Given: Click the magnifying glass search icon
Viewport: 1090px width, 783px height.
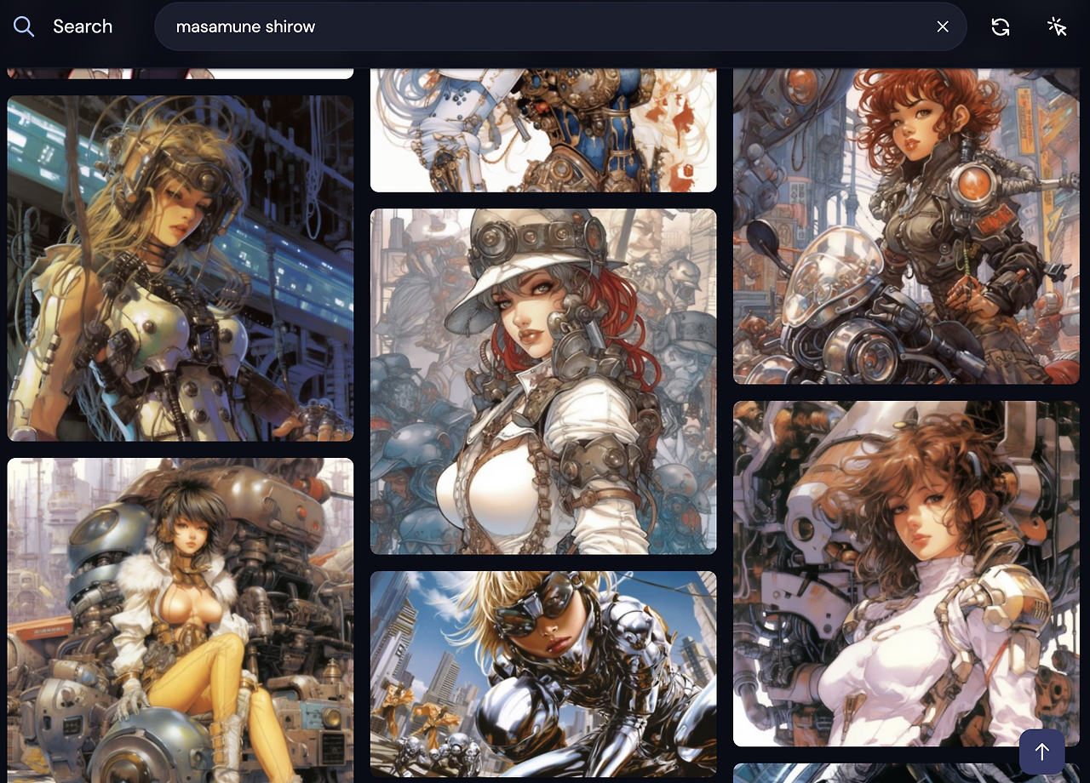Looking at the screenshot, I should coord(24,26).
